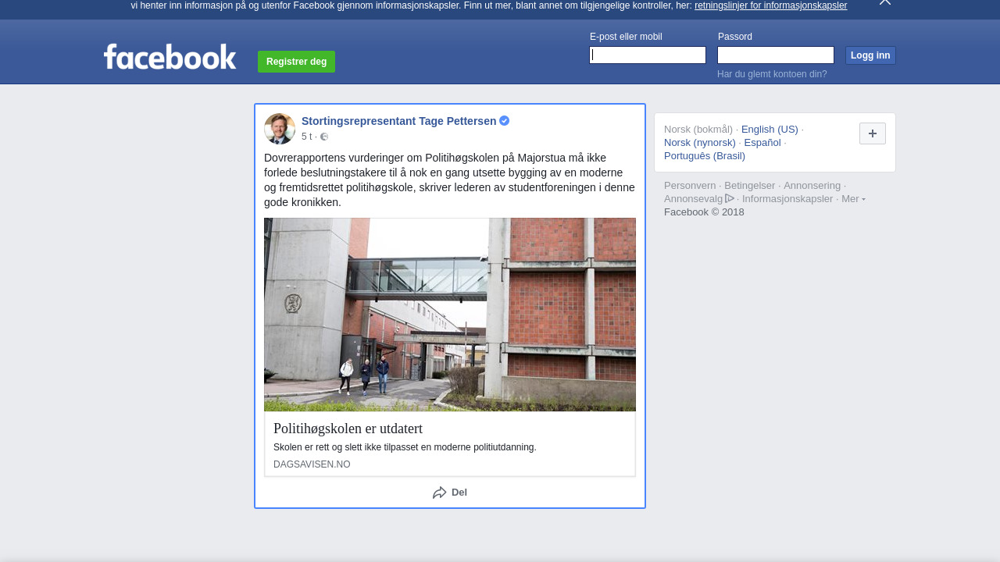Open headline 'Politihøgskolen er utdatert'

[348, 429]
